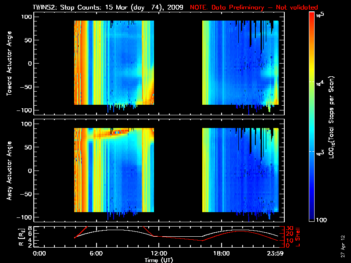The width and height of the screenshot is (351, 263).
Task: Click the '27 Apr 12' date stamp
Action: click(343, 246)
